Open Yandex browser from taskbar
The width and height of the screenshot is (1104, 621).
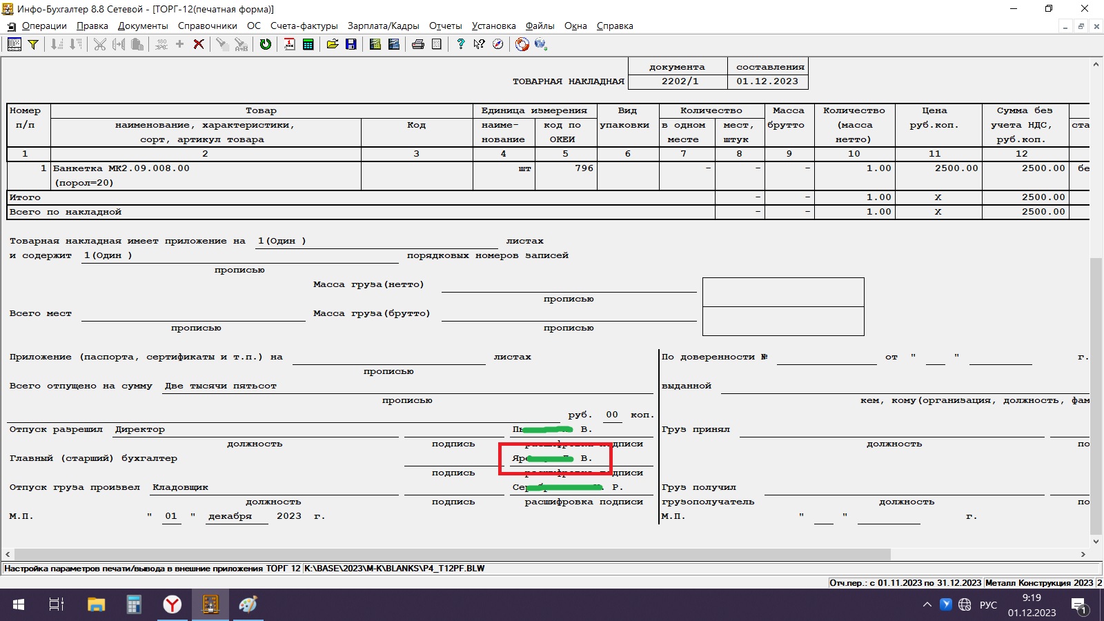click(x=172, y=605)
